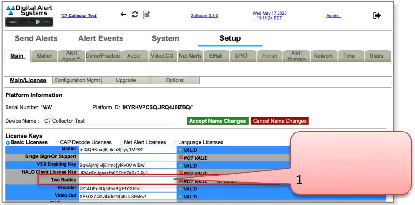Go to Send Alerts section
The image size is (415, 205).
point(36,38)
